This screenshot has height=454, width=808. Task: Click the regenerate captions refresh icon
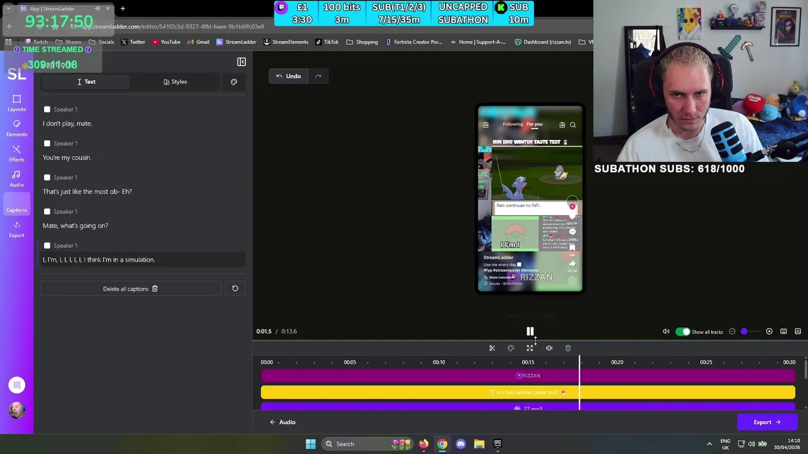coord(235,289)
